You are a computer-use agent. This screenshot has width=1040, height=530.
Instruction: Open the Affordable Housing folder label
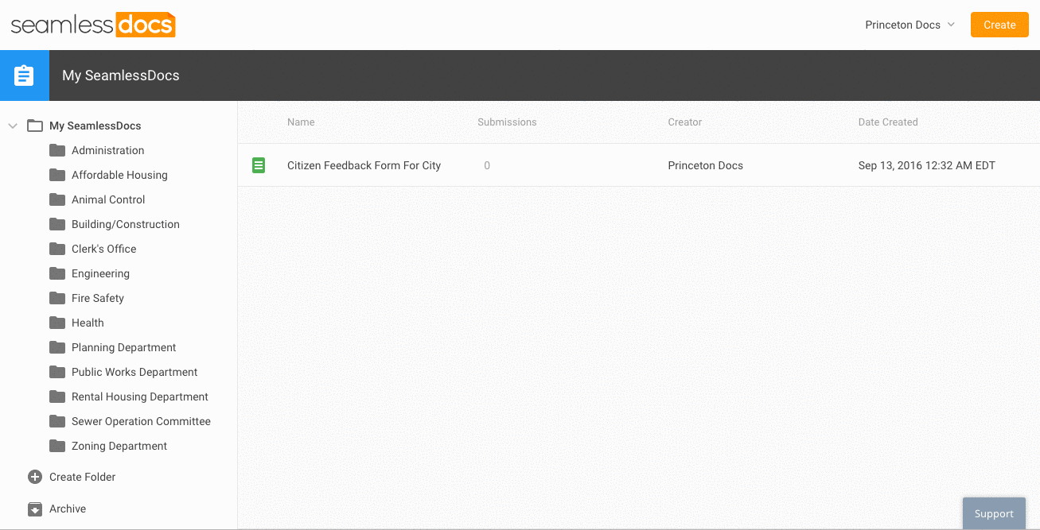pyautogui.click(x=119, y=175)
